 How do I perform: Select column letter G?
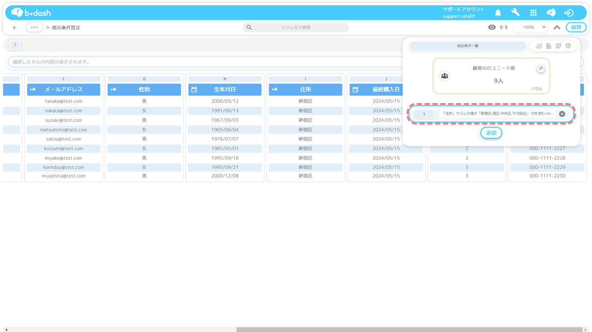click(144, 79)
